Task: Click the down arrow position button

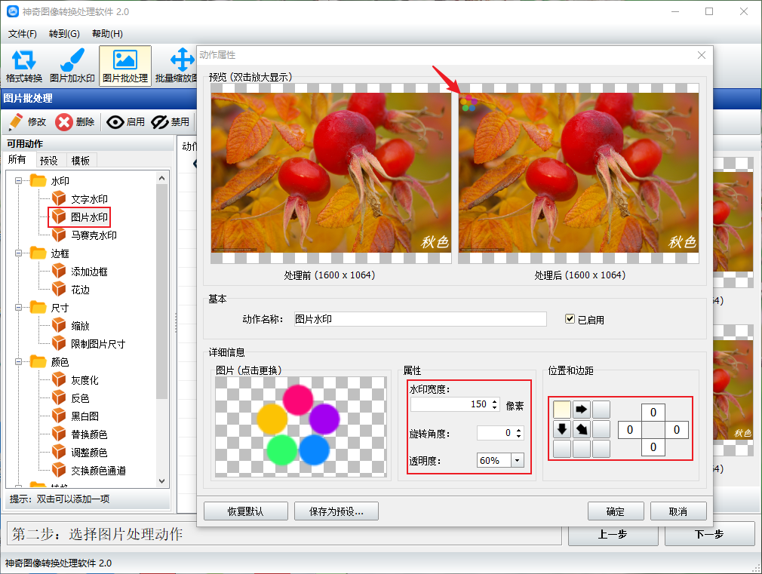Action: point(562,429)
